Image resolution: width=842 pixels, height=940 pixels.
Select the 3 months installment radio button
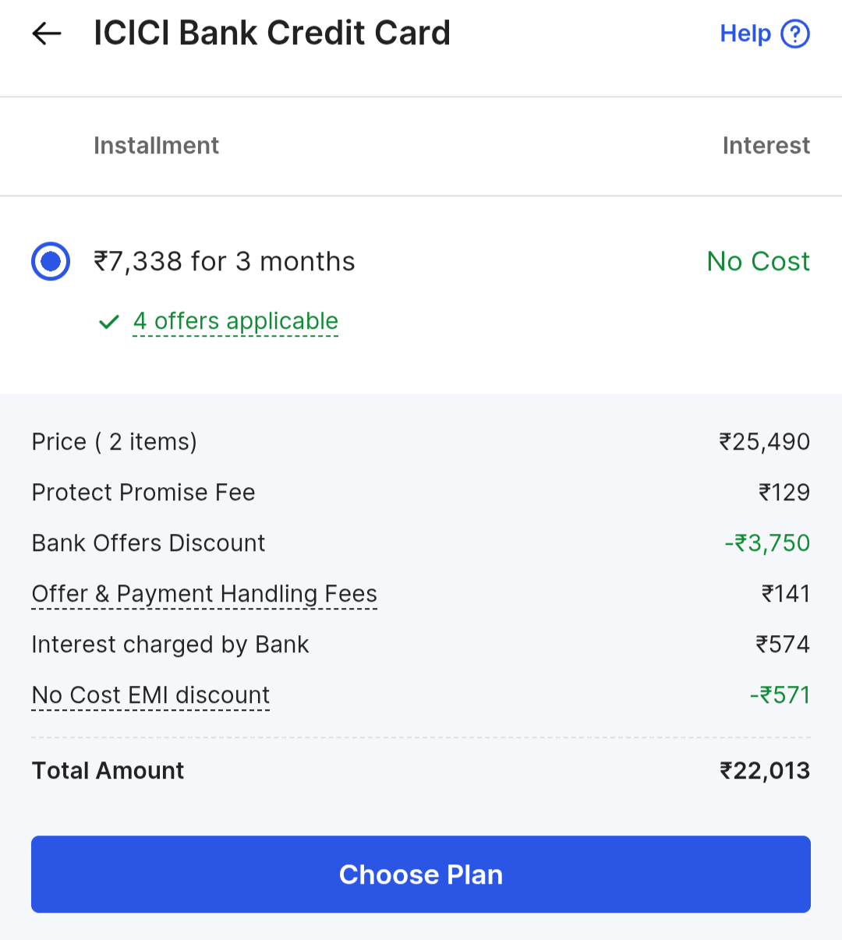[51, 261]
